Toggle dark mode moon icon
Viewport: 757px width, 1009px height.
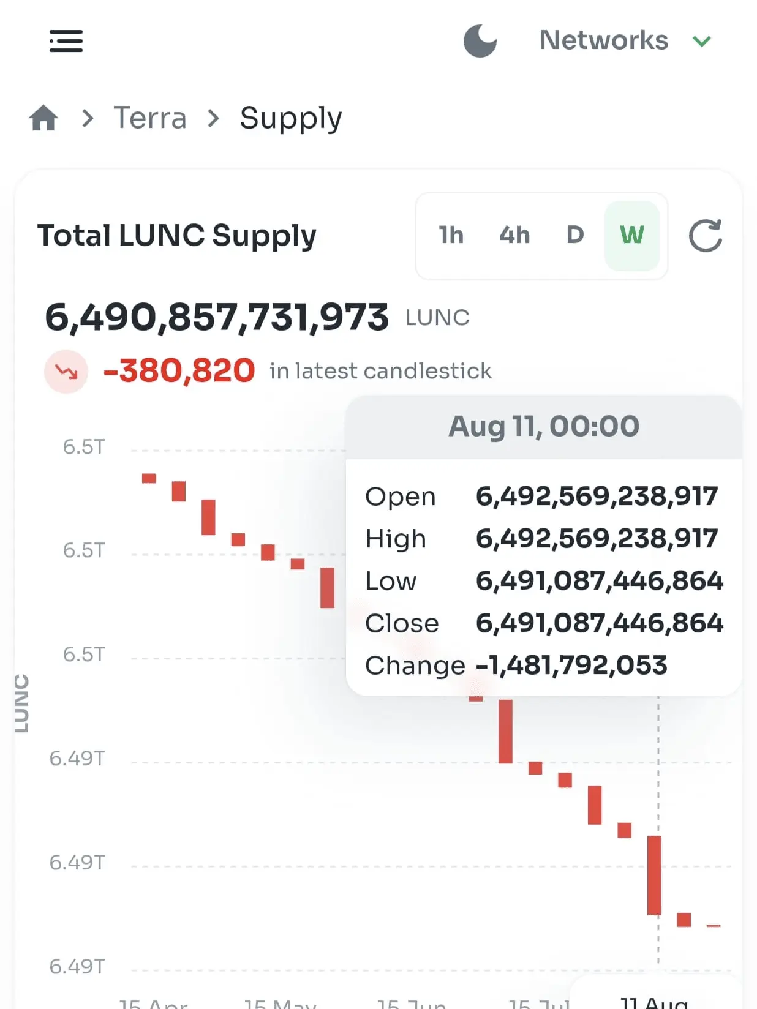480,41
